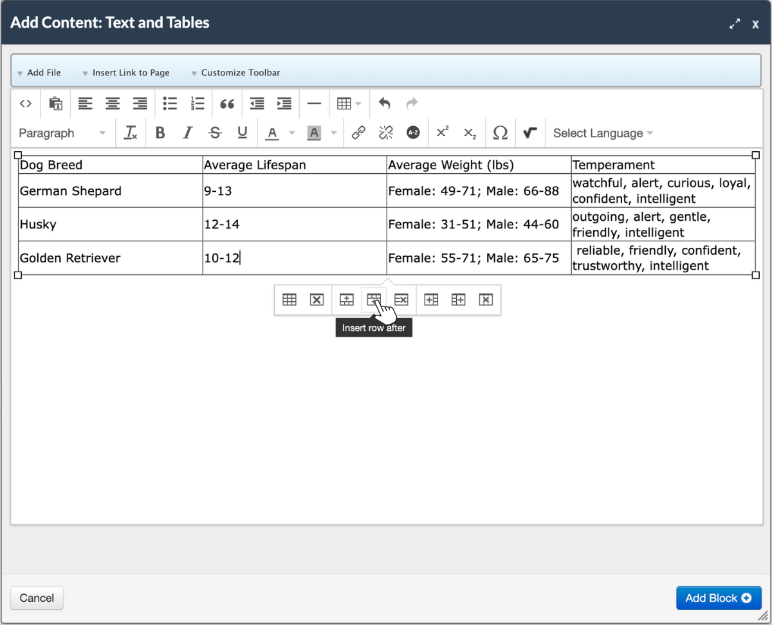Insert a numbered list
This screenshot has width=772, height=625.
click(197, 104)
